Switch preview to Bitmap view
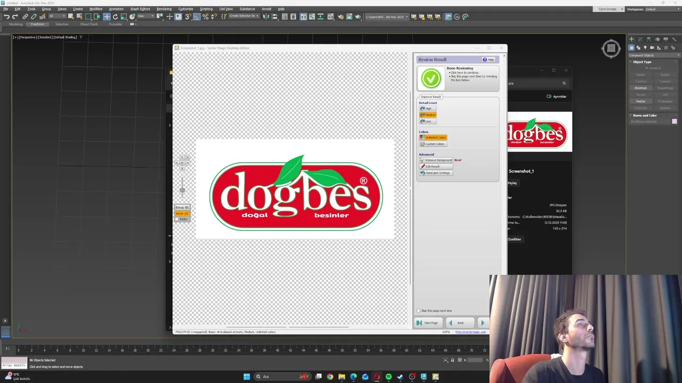Viewport: 682px width, 383px height. (x=182, y=207)
